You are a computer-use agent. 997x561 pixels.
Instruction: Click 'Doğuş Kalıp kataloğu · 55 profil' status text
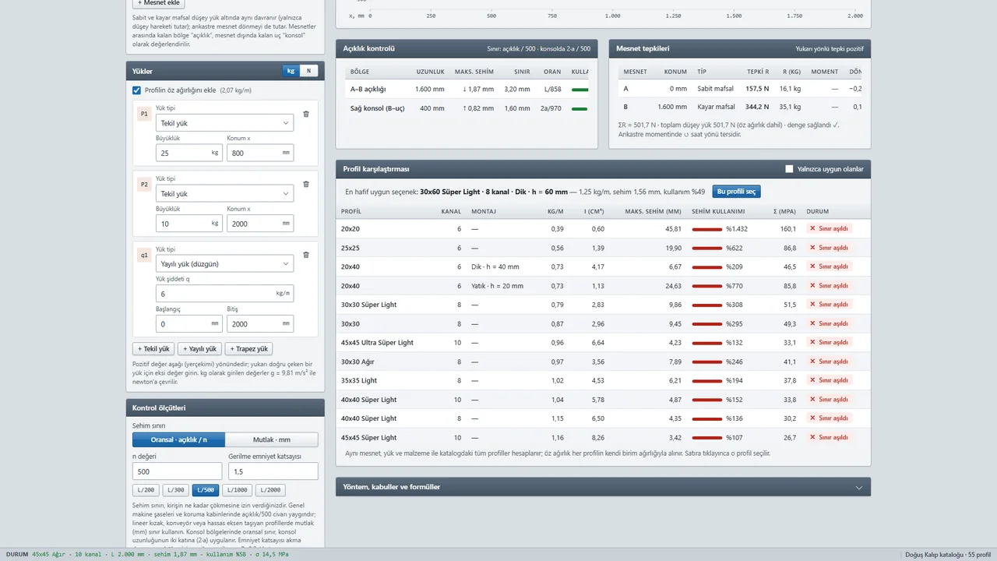(x=947, y=555)
